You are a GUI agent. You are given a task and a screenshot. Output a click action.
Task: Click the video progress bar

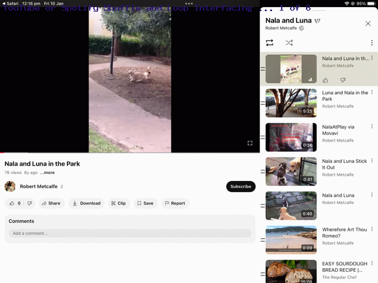(130, 153)
